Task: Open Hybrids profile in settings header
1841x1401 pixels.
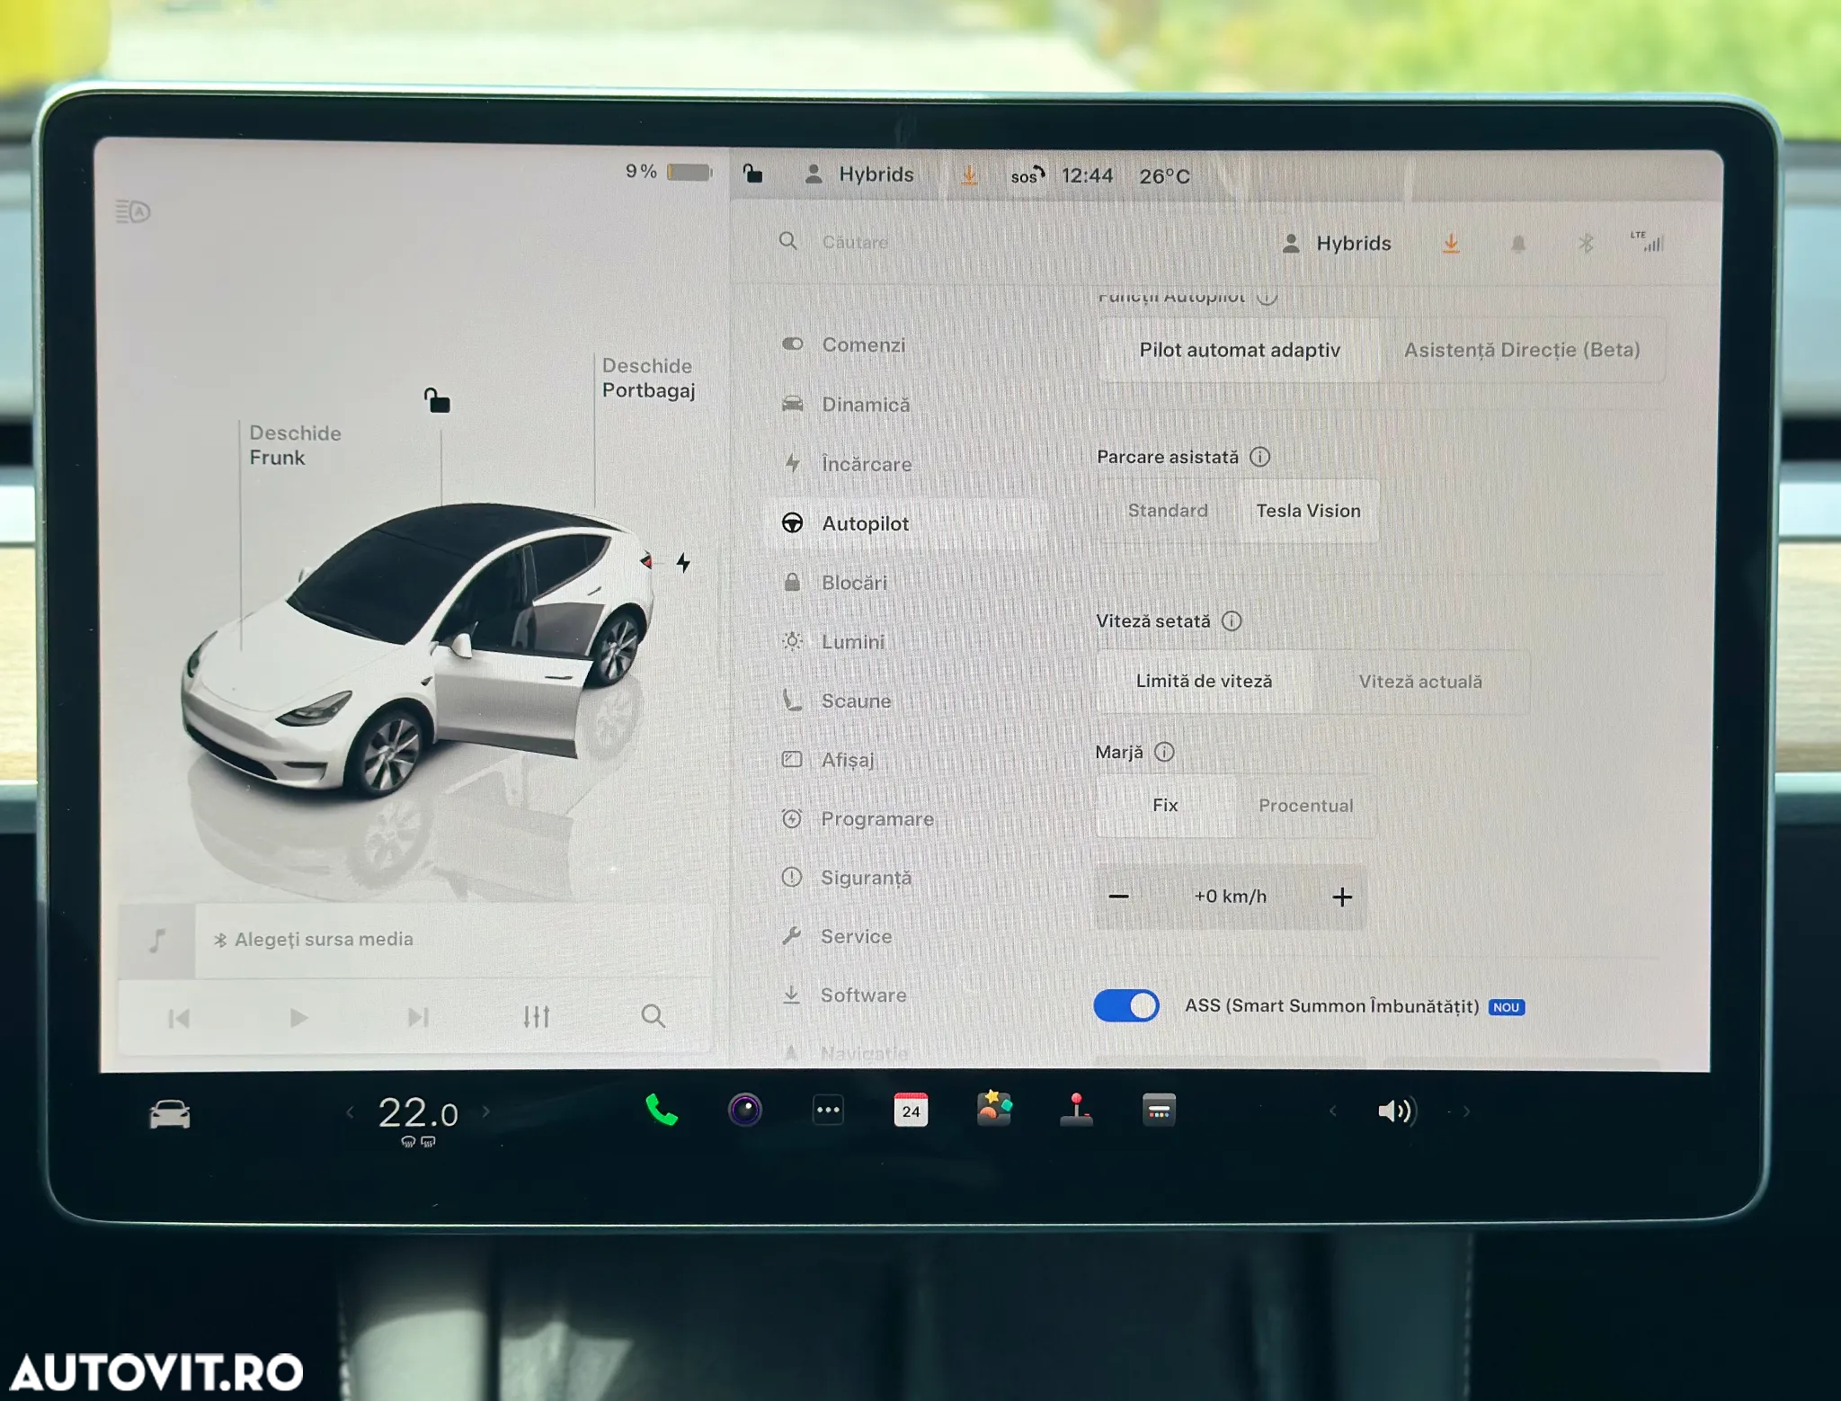Action: 1337,243
